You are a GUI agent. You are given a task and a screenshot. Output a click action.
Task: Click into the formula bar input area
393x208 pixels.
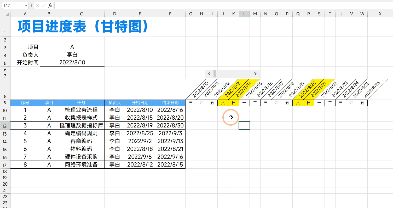click(223, 5)
